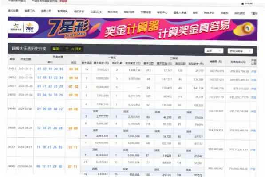Click the date 2024-05-08 cell
Screen dimensions: 265x177
pyautogui.click(x=26, y=77)
